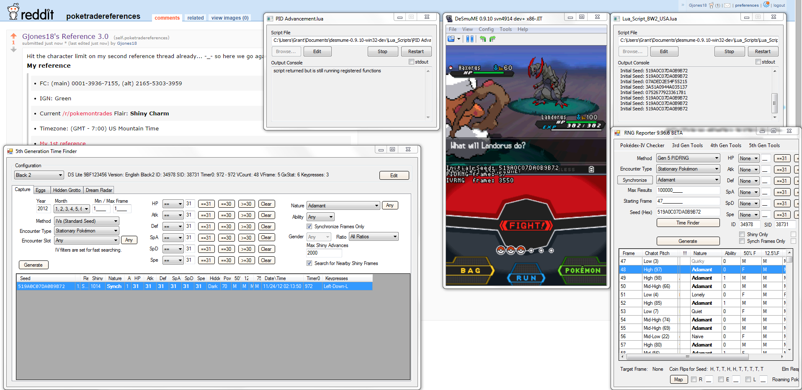802x390 pixels.
Task: Select frame 52 row in RNG Reporter results
Action: (x=701, y=303)
